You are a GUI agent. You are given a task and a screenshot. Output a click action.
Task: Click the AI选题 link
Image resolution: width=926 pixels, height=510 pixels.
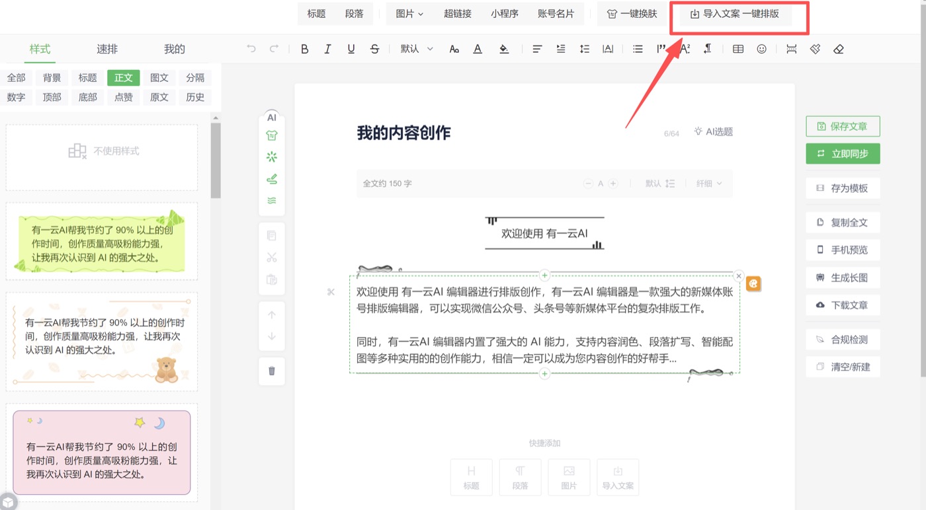pyautogui.click(x=713, y=131)
